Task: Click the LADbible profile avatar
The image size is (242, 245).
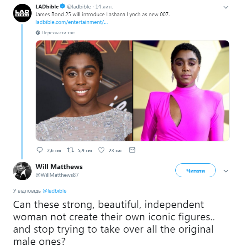Action: click(x=22, y=15)
